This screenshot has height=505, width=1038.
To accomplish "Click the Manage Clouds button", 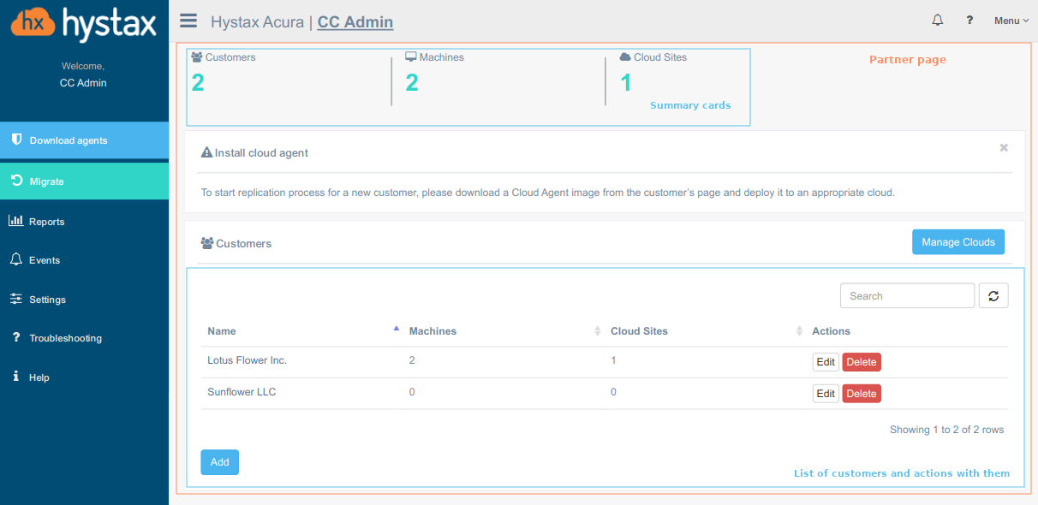I will [957, 242].
